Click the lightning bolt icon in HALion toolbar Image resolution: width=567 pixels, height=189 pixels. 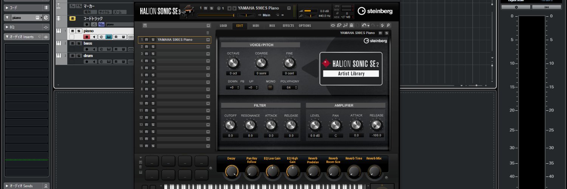382,25
